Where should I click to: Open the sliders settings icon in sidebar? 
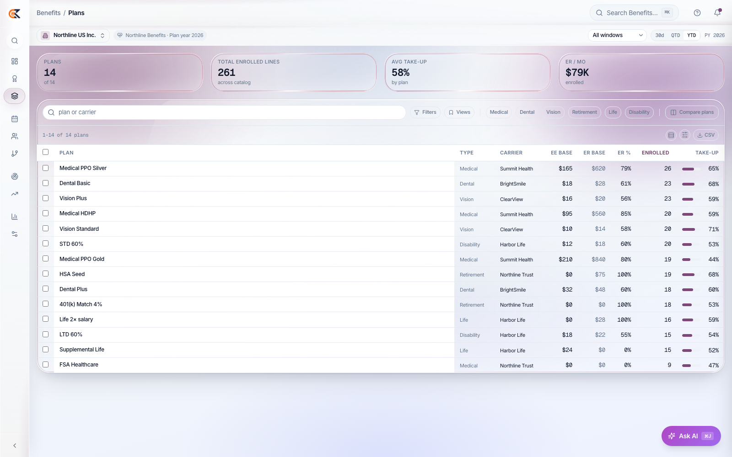click(15, 234)
